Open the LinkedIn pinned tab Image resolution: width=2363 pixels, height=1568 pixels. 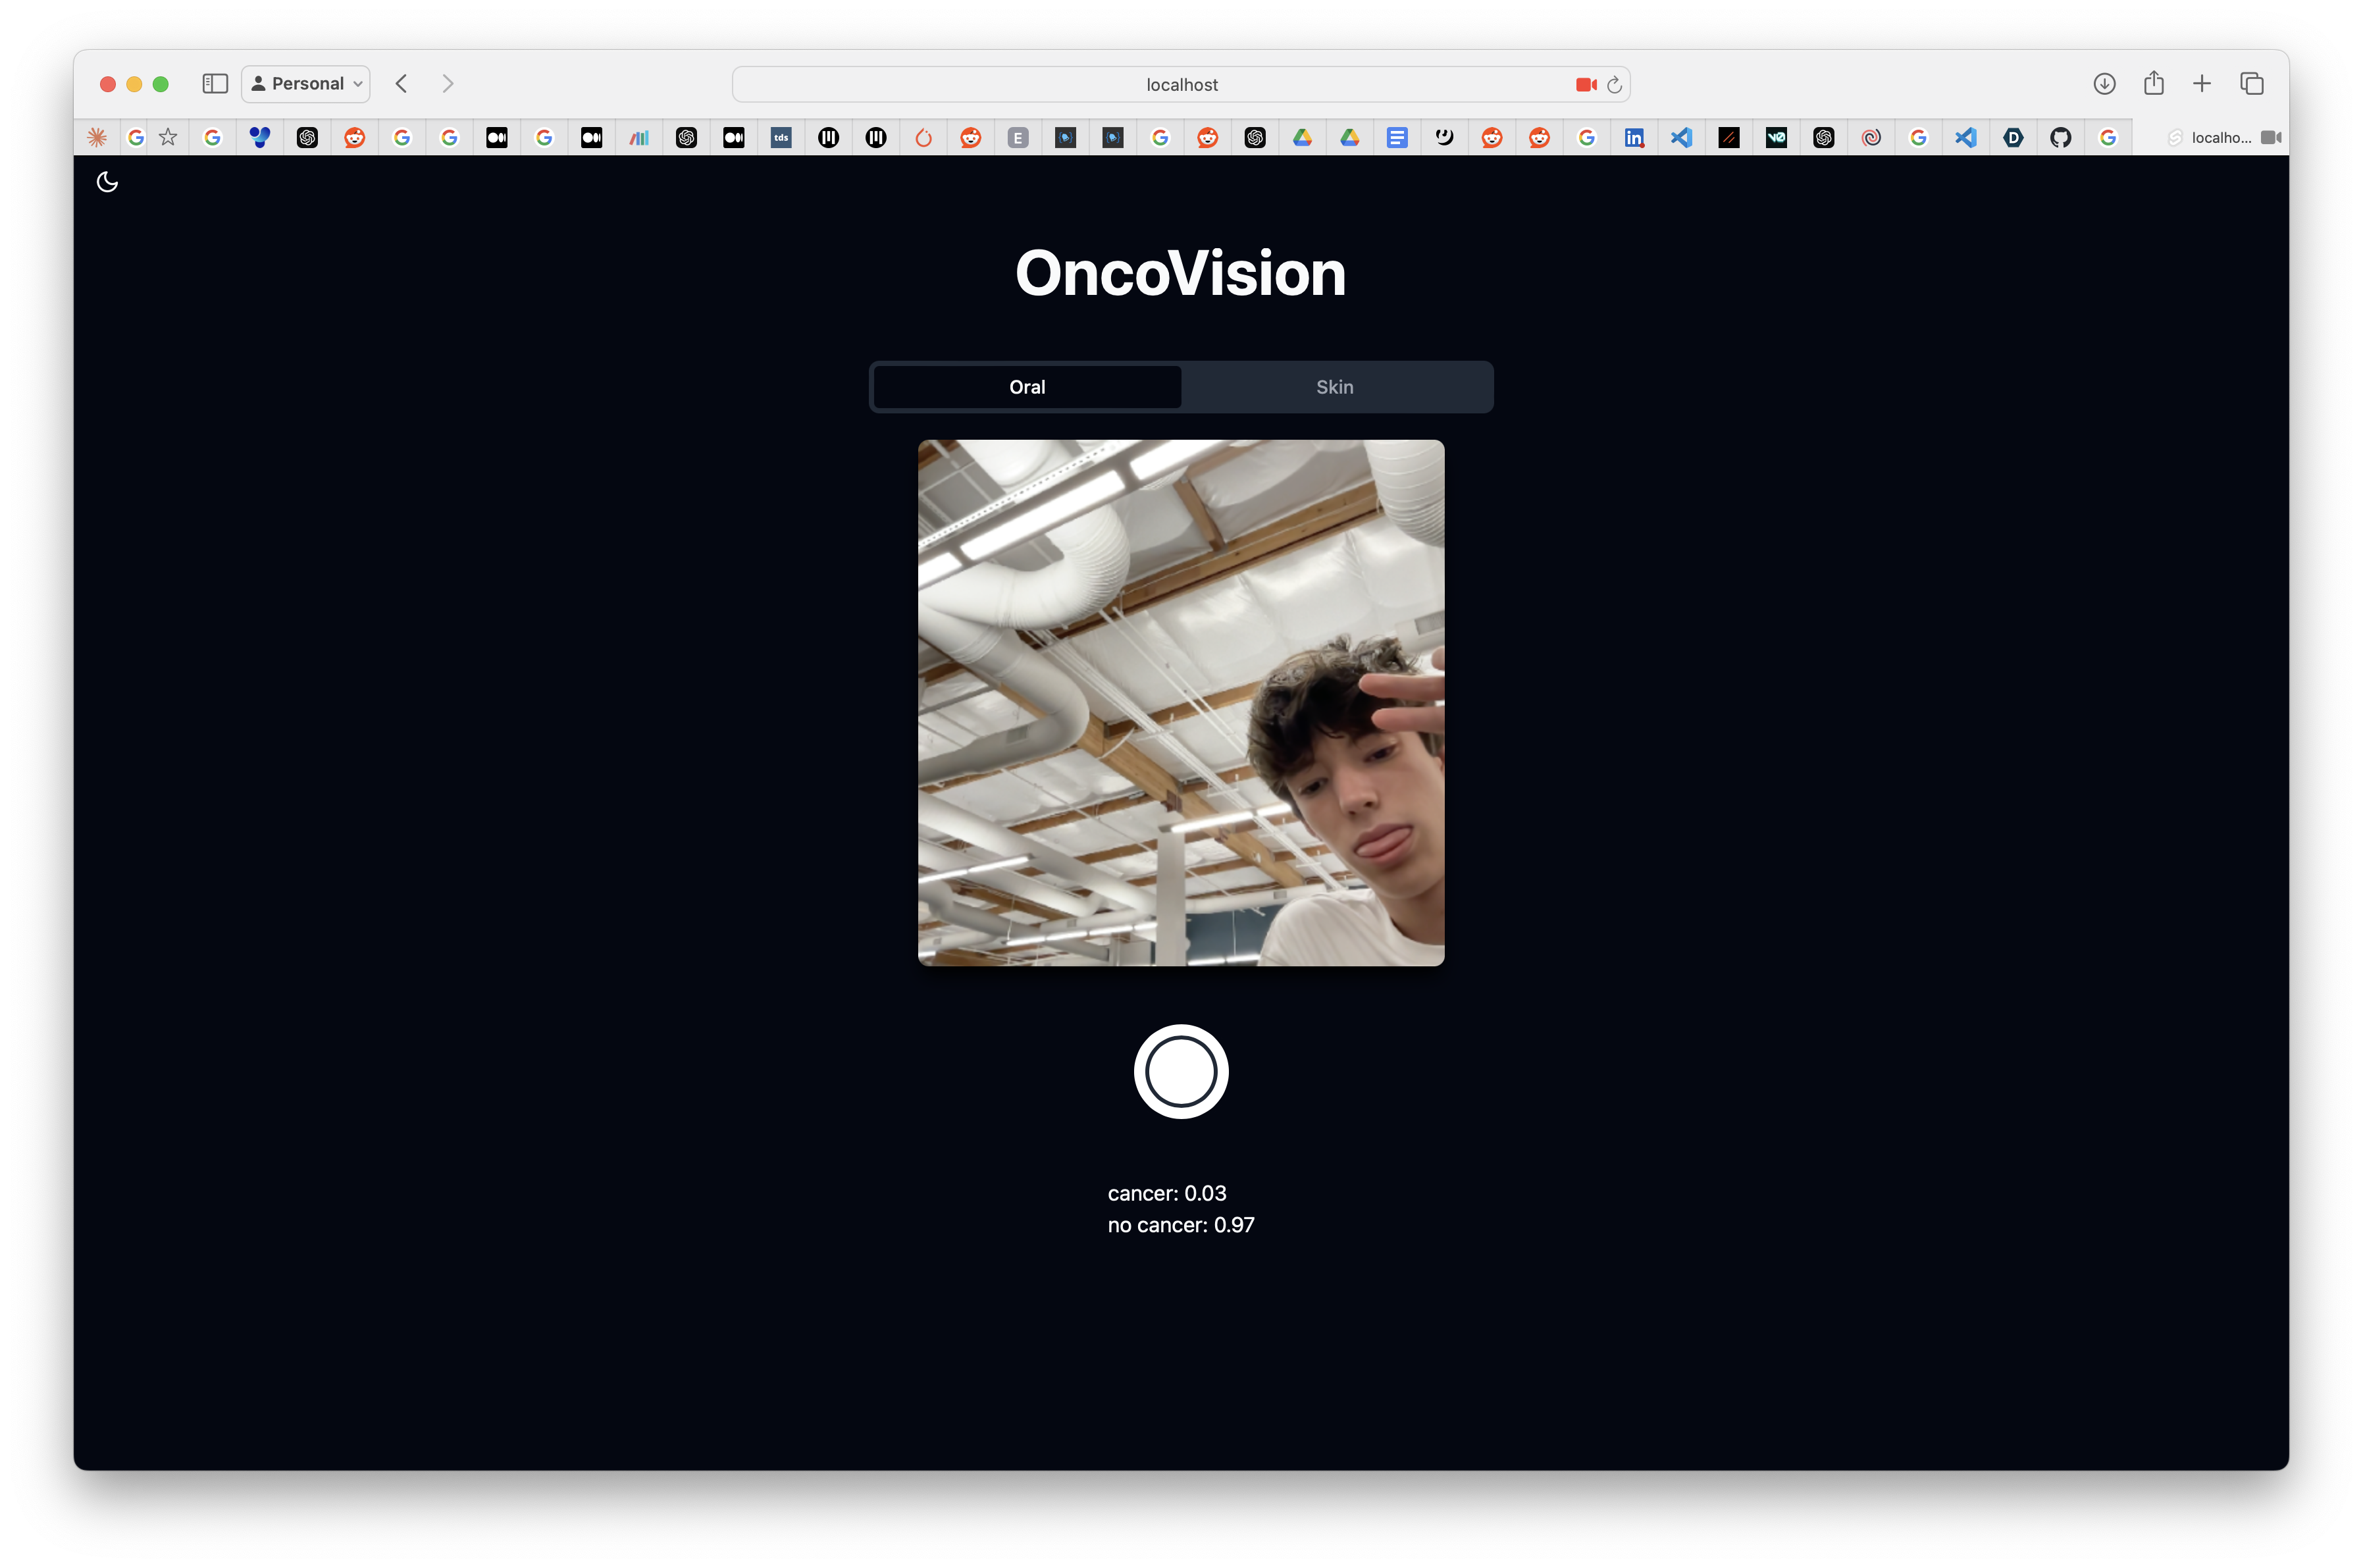click(x=1633, y=138)
